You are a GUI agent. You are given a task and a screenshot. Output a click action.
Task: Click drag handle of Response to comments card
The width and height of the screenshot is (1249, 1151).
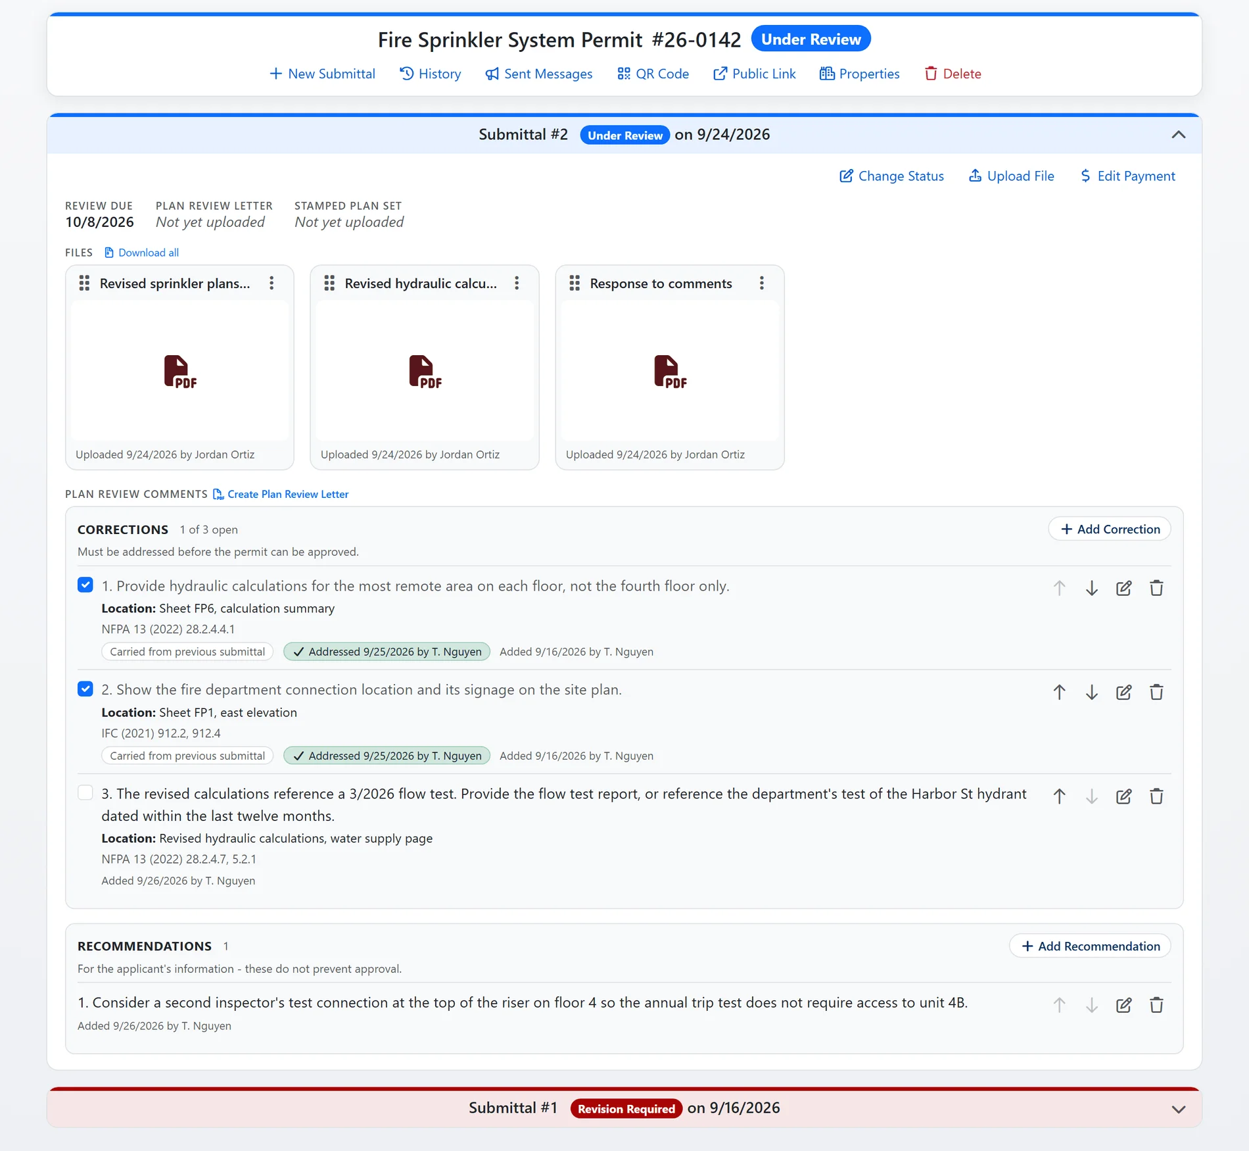(x=575, y=283)
